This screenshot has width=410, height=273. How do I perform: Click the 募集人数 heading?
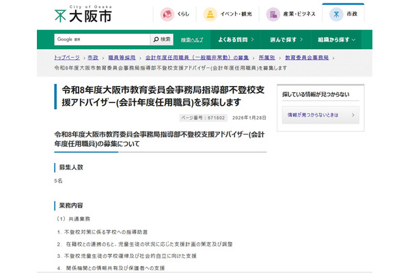[71, 167]
